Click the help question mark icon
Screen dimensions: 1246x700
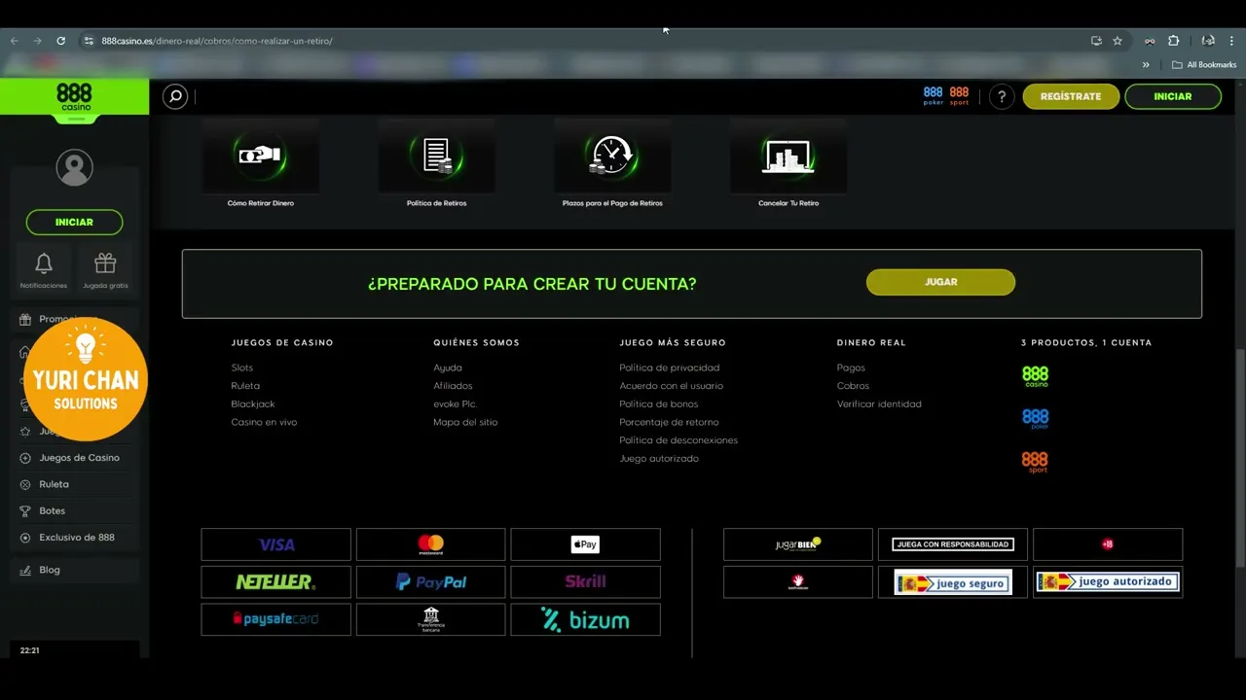pos(1002,96)
